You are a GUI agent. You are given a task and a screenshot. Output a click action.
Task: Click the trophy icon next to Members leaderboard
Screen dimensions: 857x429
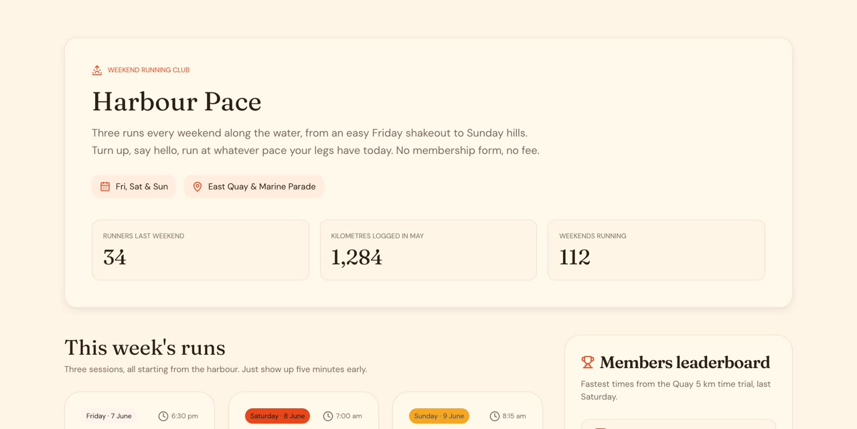point(588,362)
